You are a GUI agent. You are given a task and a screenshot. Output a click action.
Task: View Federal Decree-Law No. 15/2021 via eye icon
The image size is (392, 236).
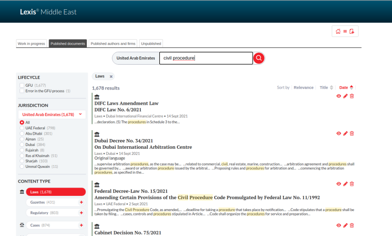coord(339,184)
